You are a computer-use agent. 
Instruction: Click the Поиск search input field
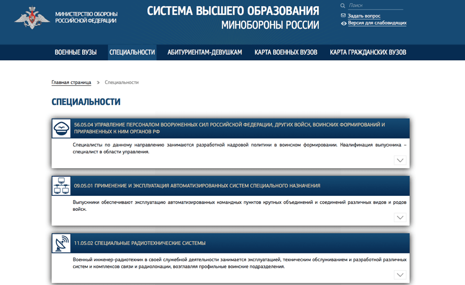[x=376, y=6]
